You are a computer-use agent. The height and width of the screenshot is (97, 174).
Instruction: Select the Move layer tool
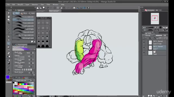(x=9, y=23)
